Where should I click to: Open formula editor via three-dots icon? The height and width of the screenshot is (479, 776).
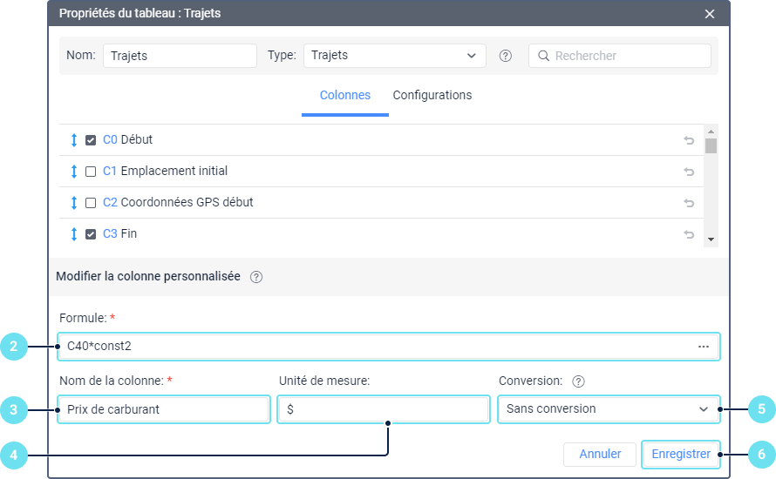(x=704, y=347)
